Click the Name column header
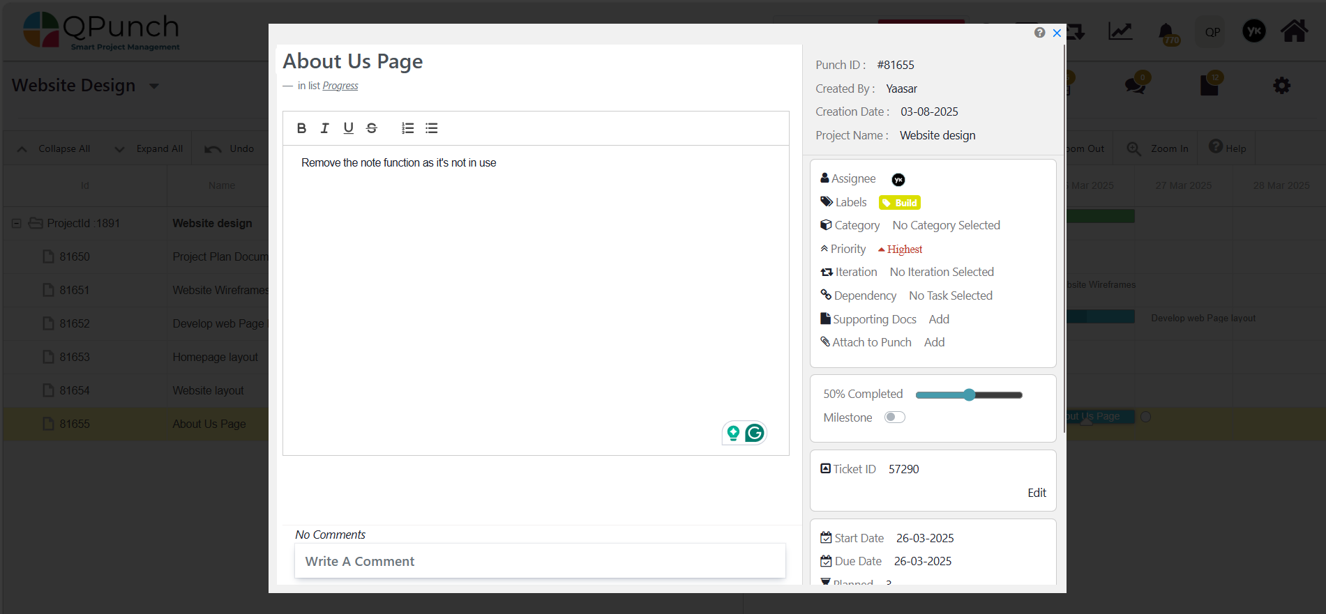The height and width of the screenshot is (614, 1326). 221,185
